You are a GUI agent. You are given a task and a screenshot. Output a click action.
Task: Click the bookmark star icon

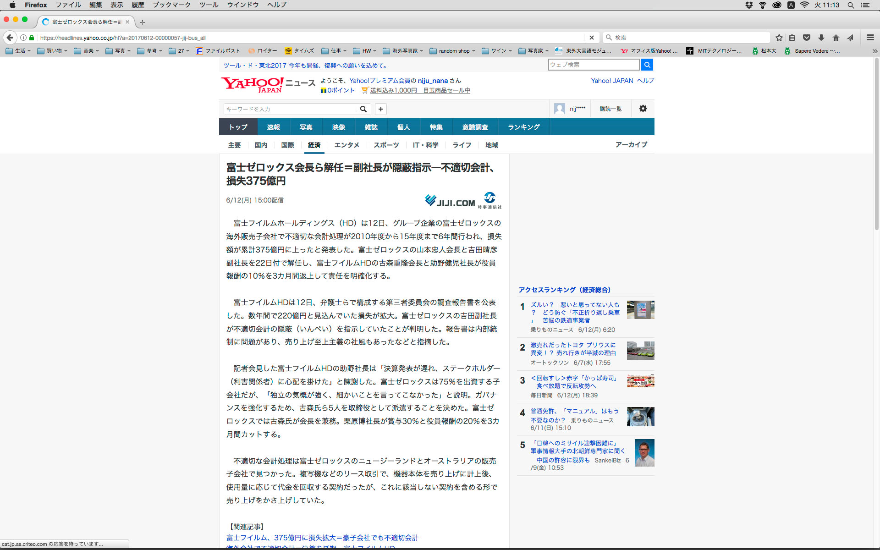pos(779,38)
